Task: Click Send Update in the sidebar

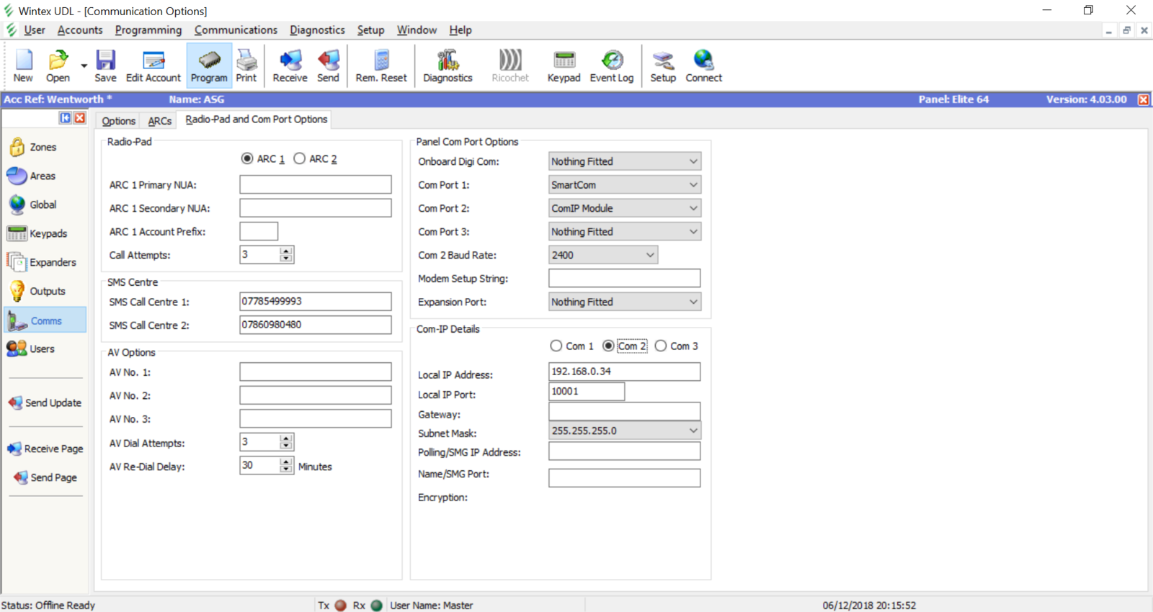Action: pyautogui.click(x=53, y=402)
